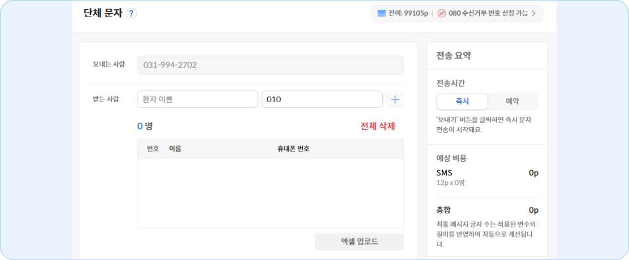Screen dimensions: 629x260
Task: Click the envelope icon next to 잔여 points
Action: click(x=381, y=13)
